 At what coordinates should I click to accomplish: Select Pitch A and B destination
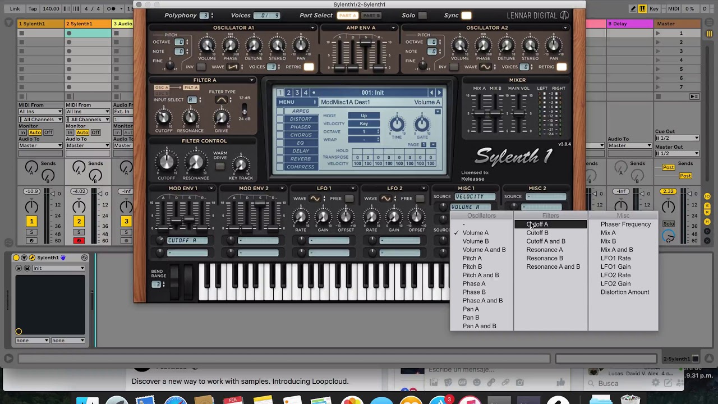481,276
